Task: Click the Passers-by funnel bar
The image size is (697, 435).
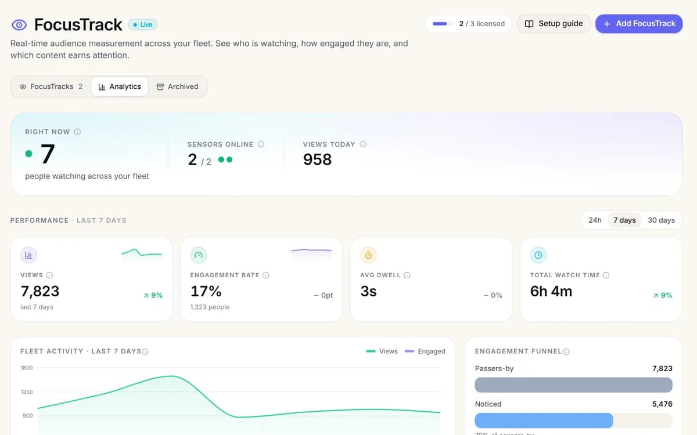Action: coord(573,385)
